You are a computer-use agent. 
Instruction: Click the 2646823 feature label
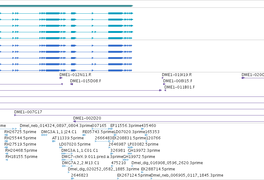[x=79, y=175]
